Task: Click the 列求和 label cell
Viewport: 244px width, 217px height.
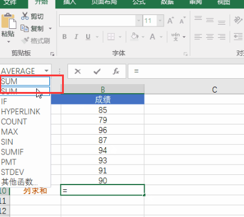Action: click(36, 191)
